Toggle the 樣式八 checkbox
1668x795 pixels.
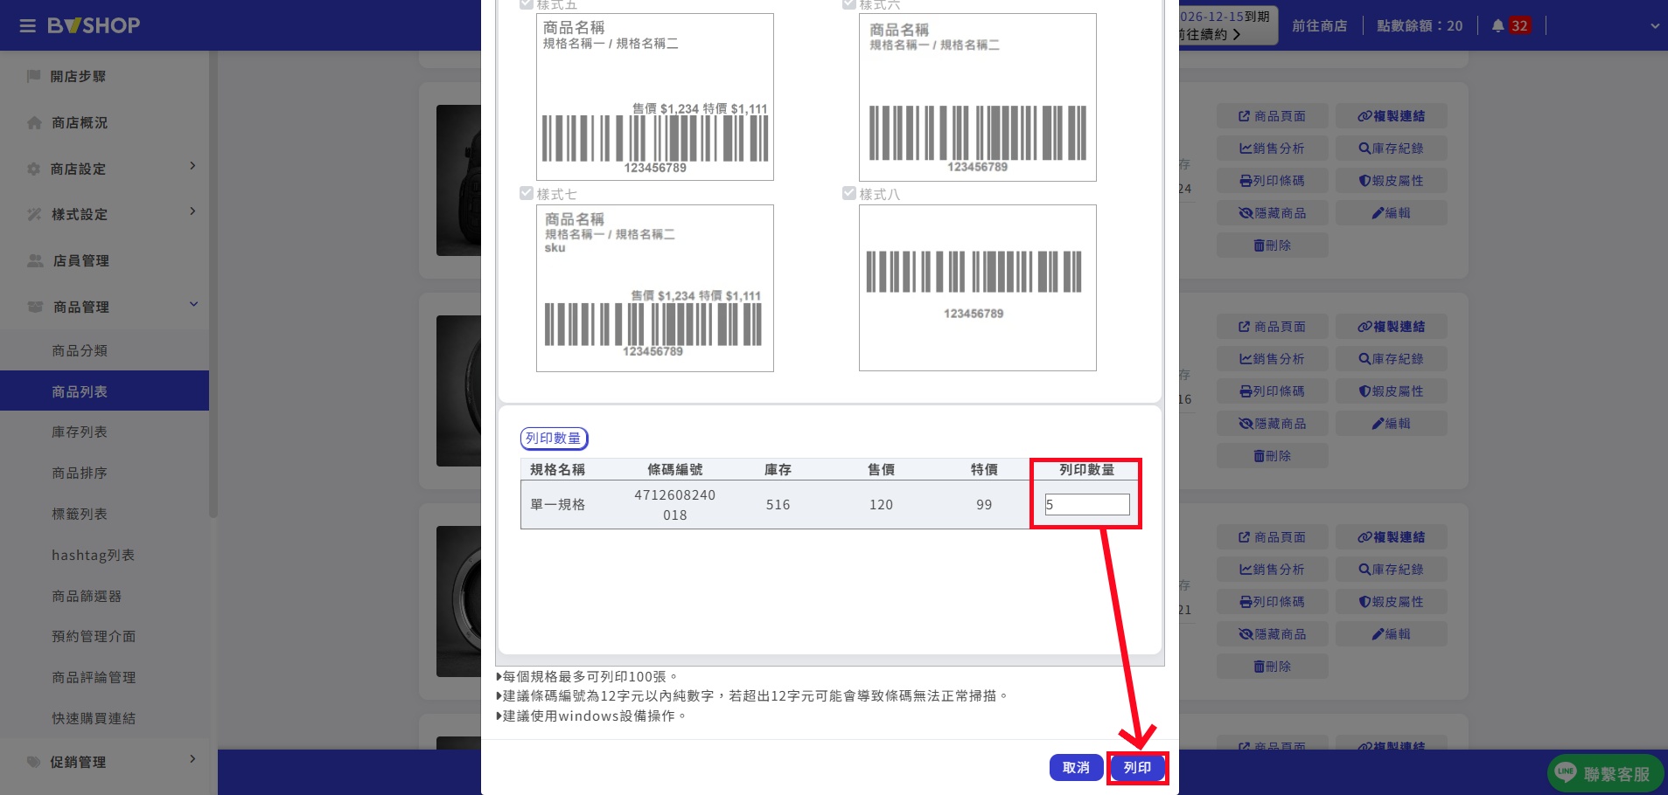pos(849,193)
